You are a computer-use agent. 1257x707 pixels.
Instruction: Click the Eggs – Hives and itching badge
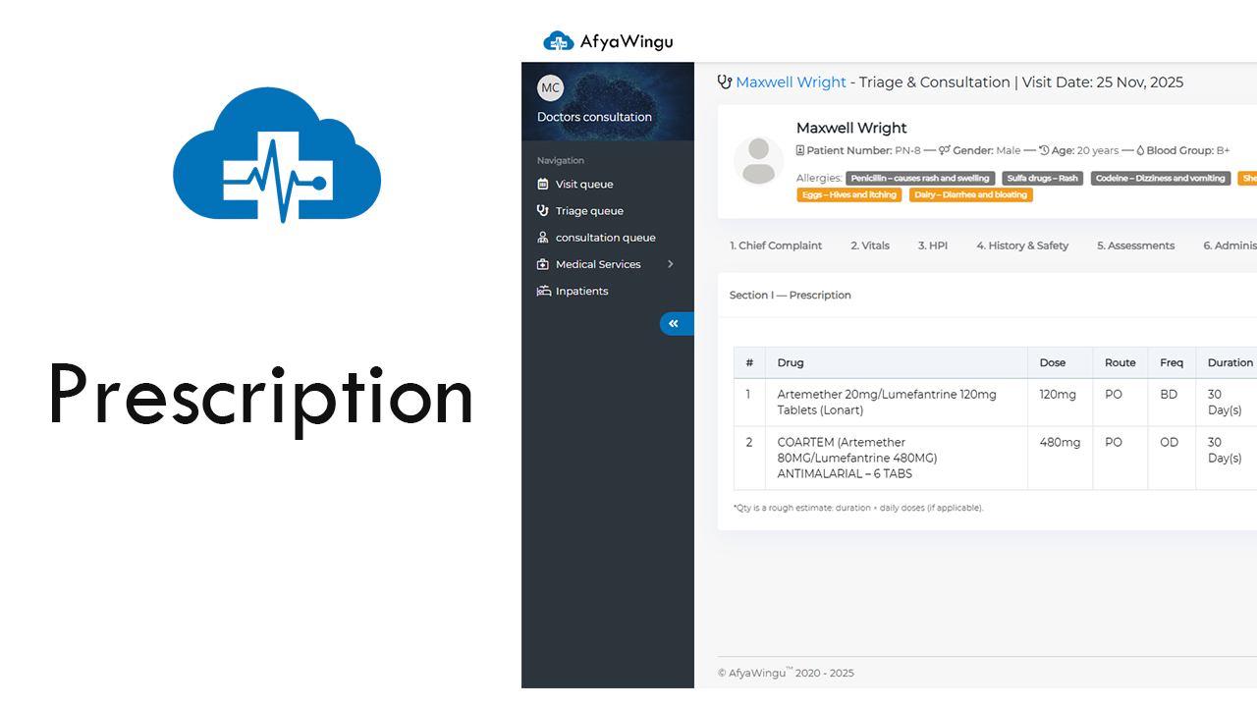(848, 195)
